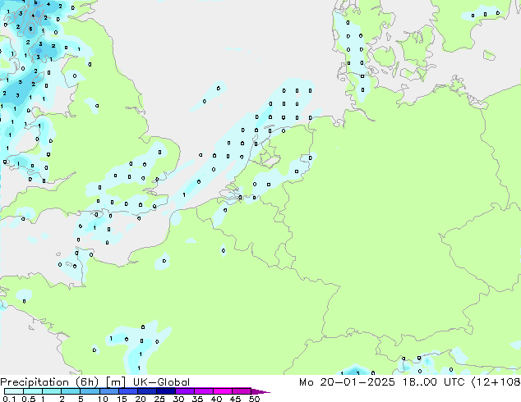Click the legend arrow tip past 50
This screenshot has width=521, height=402.
coord(260,391)
